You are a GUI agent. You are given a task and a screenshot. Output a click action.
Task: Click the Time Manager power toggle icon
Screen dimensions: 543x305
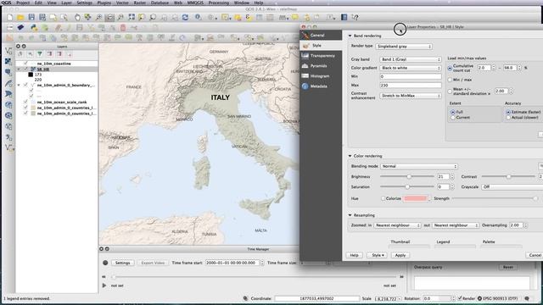tap(105, 263)
